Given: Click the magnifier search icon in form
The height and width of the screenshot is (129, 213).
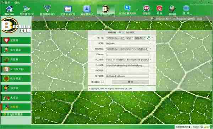Looking at the screenshot, I should [x=149, y=38].
